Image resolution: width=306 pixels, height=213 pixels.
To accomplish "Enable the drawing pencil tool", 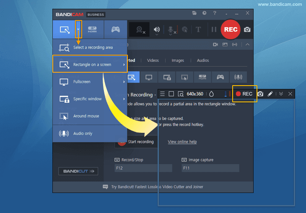I will [270, 94].
